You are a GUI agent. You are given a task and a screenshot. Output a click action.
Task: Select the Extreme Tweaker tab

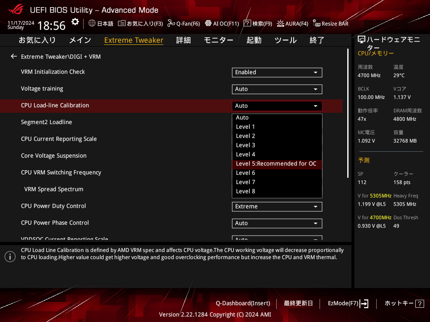(134, 40)
